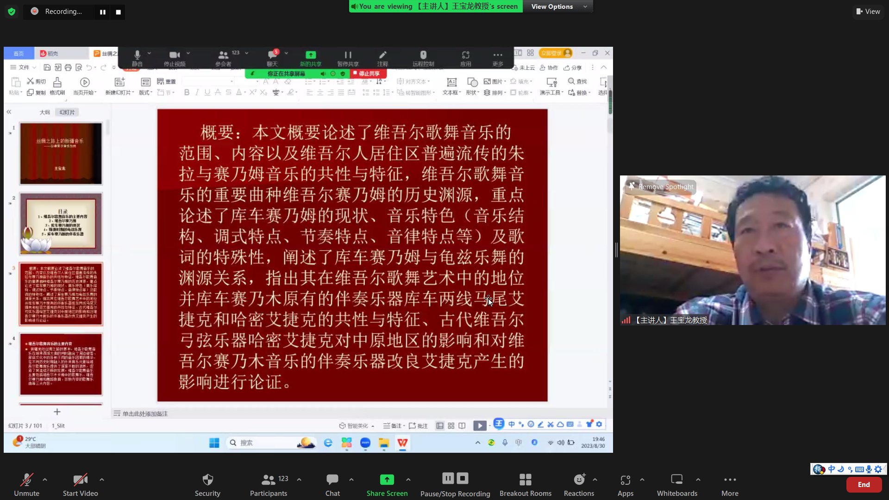Open the Apps icon
This screenshot has height=500, width=889.
(x=625, y=480)
